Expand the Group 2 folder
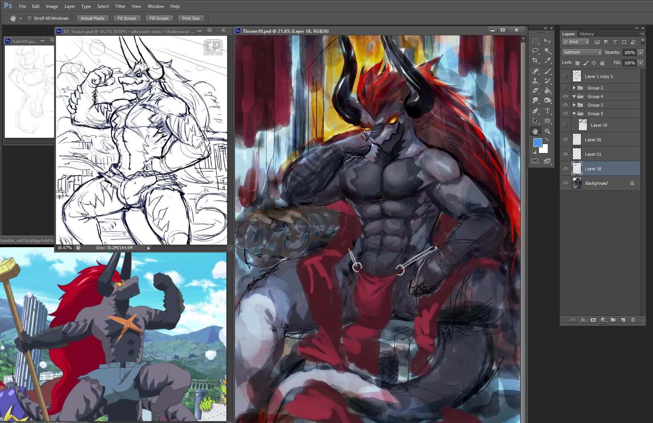The image size is (653, 423). 574,88
